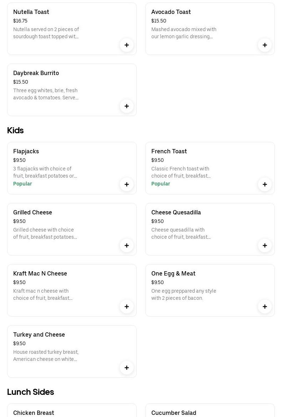Add One Egg & Meat plus icon
This screenshot has height=417, width=287.
(265, 307)
